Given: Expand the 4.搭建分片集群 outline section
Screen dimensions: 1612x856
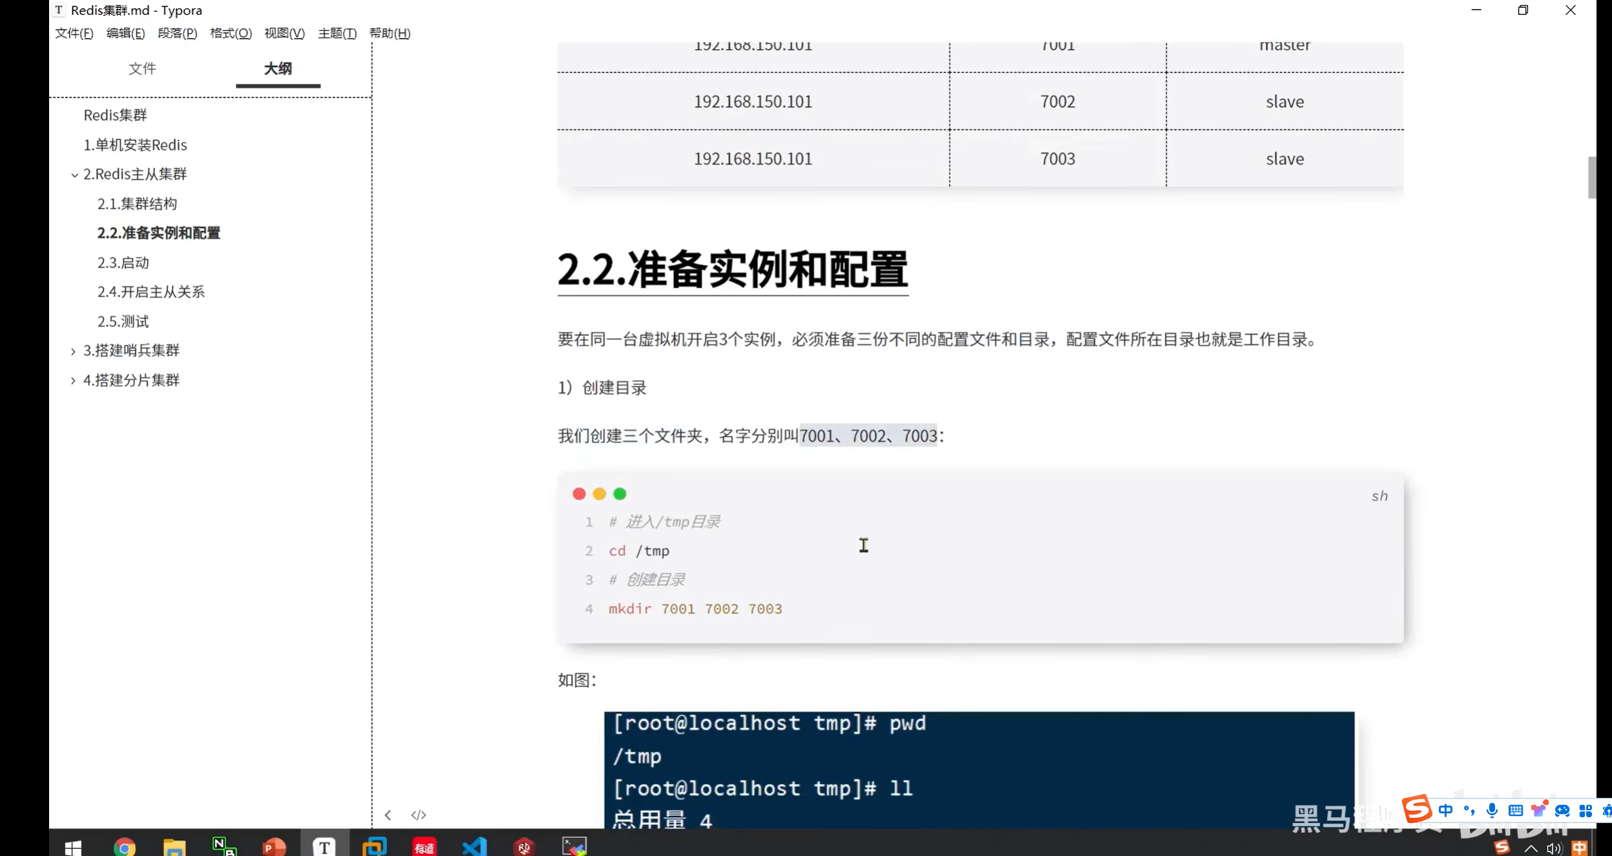Looking at the screenshot, I should click(73, 381).
